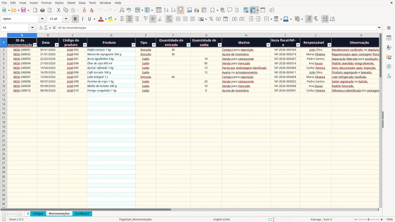Open the font size dropdown
This screenshot has height=222, width=395.
coord(66,19)
